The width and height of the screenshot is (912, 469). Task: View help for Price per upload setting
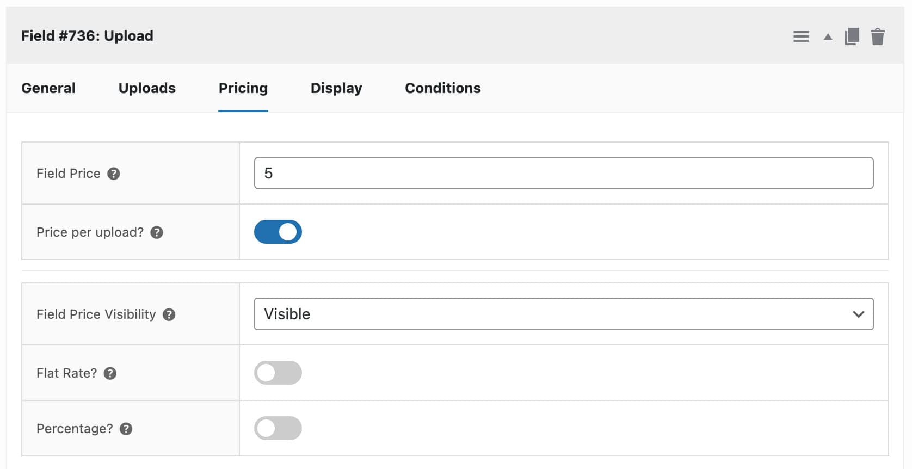(157, 233)
